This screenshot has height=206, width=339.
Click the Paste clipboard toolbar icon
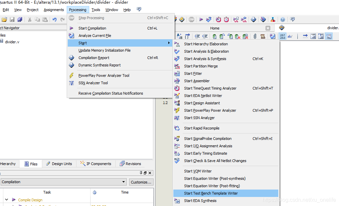pos(45,19)
